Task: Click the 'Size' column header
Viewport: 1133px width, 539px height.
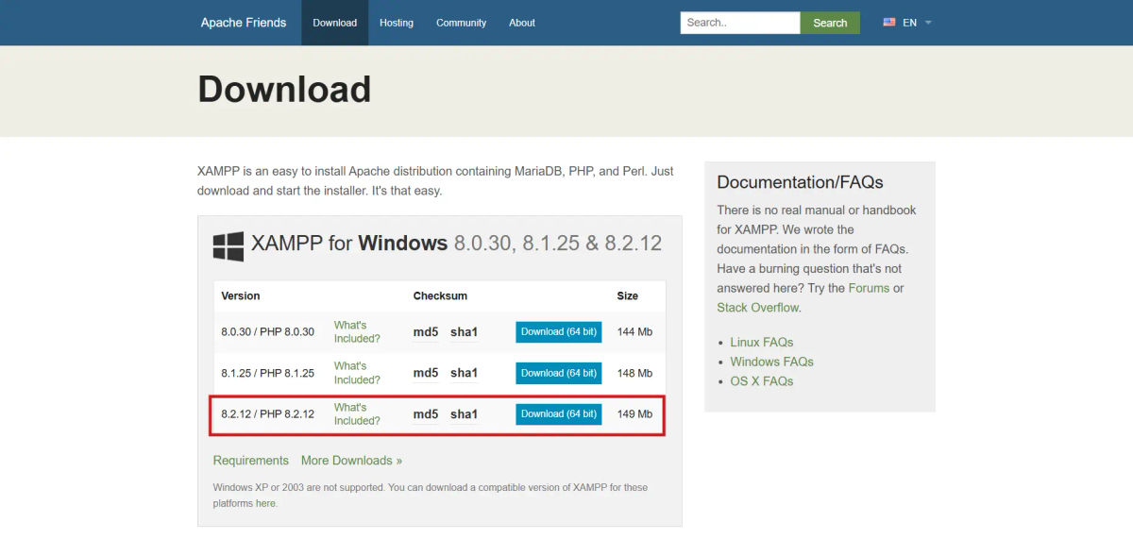Action: [628, 296]
